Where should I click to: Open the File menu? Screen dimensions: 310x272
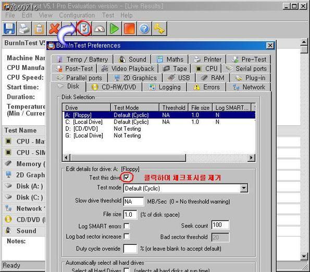click(x=10, y=15)
